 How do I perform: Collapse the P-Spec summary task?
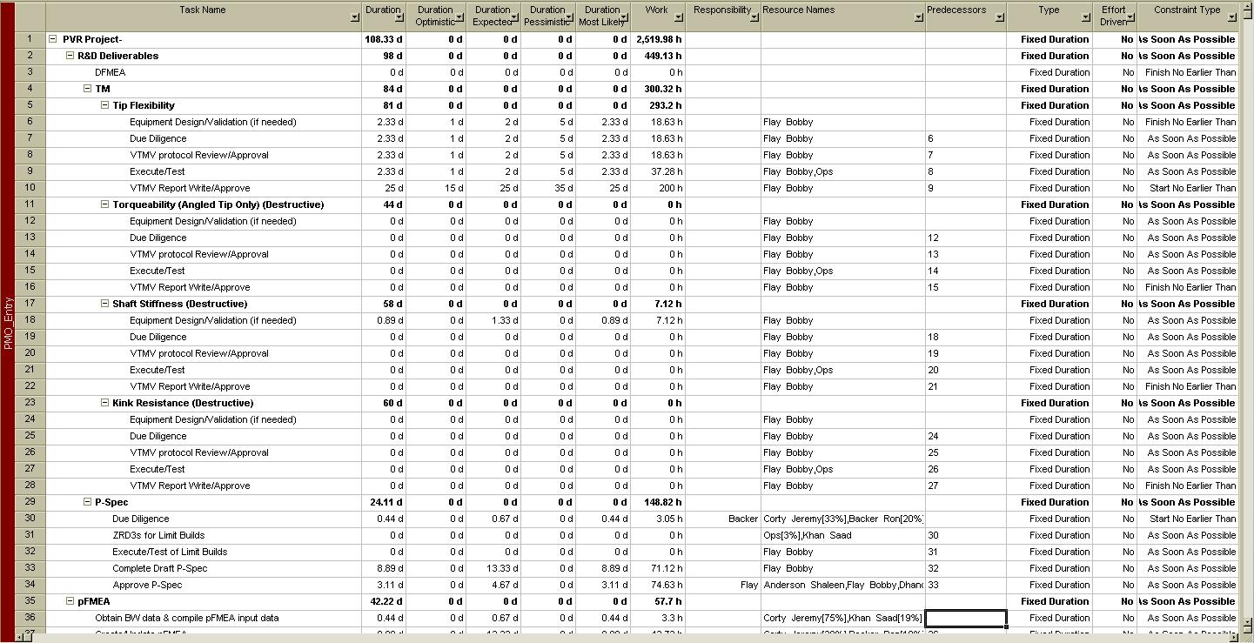[x=88, y=502]
